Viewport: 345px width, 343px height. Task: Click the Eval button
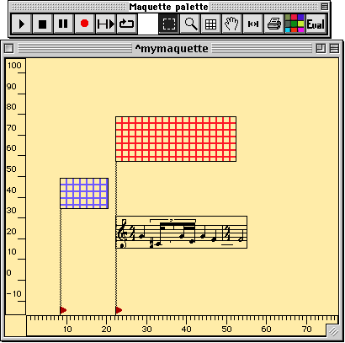316,24
